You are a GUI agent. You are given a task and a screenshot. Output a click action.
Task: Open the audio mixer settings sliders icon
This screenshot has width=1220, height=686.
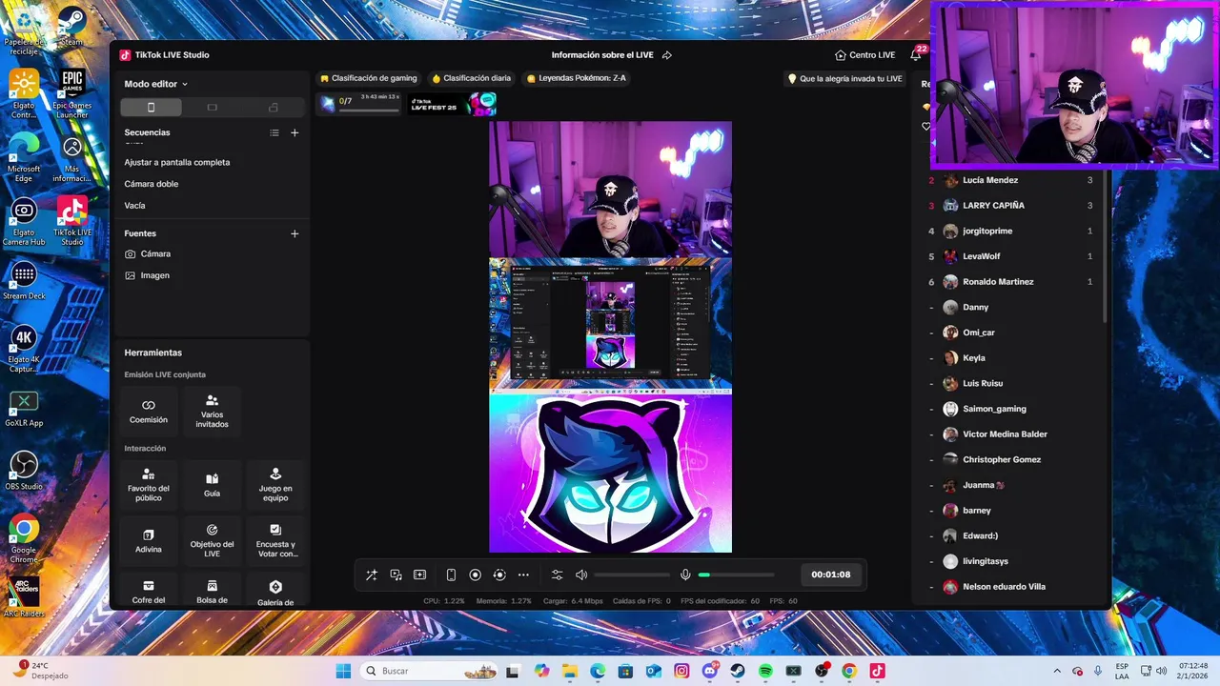pos(558,575)
